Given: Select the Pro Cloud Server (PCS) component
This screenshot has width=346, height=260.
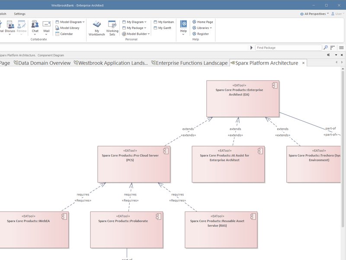Looking at the screenshot, I should [x=134, y=164].
